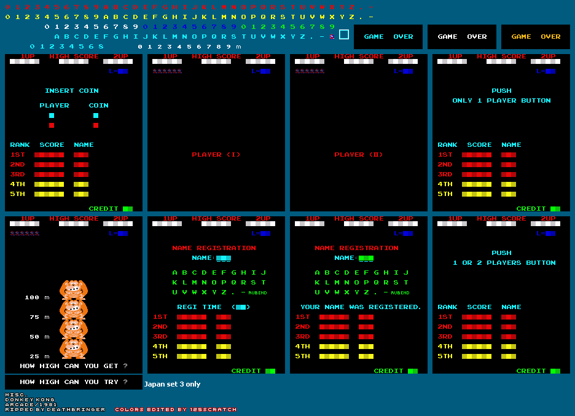
Task: Click the INSERT COIN text
Action: pos(71,90)
